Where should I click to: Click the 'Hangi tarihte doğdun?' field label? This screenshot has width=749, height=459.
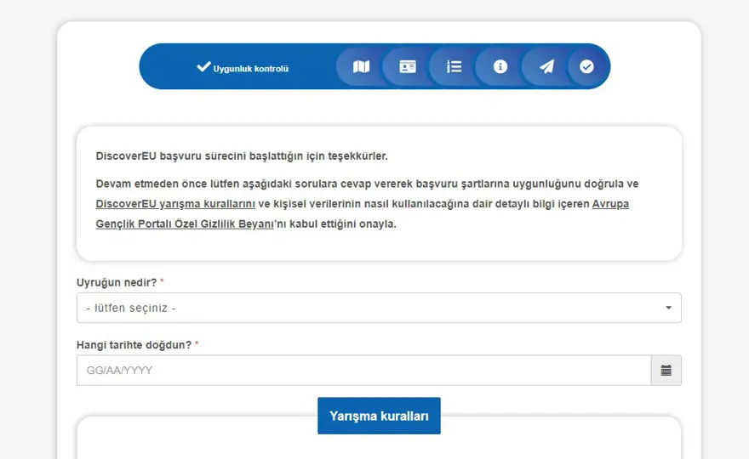click(134, 345)
